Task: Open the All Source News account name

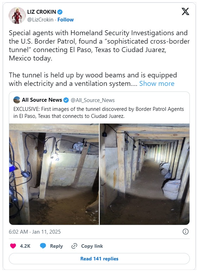Action: click(42, 100)
